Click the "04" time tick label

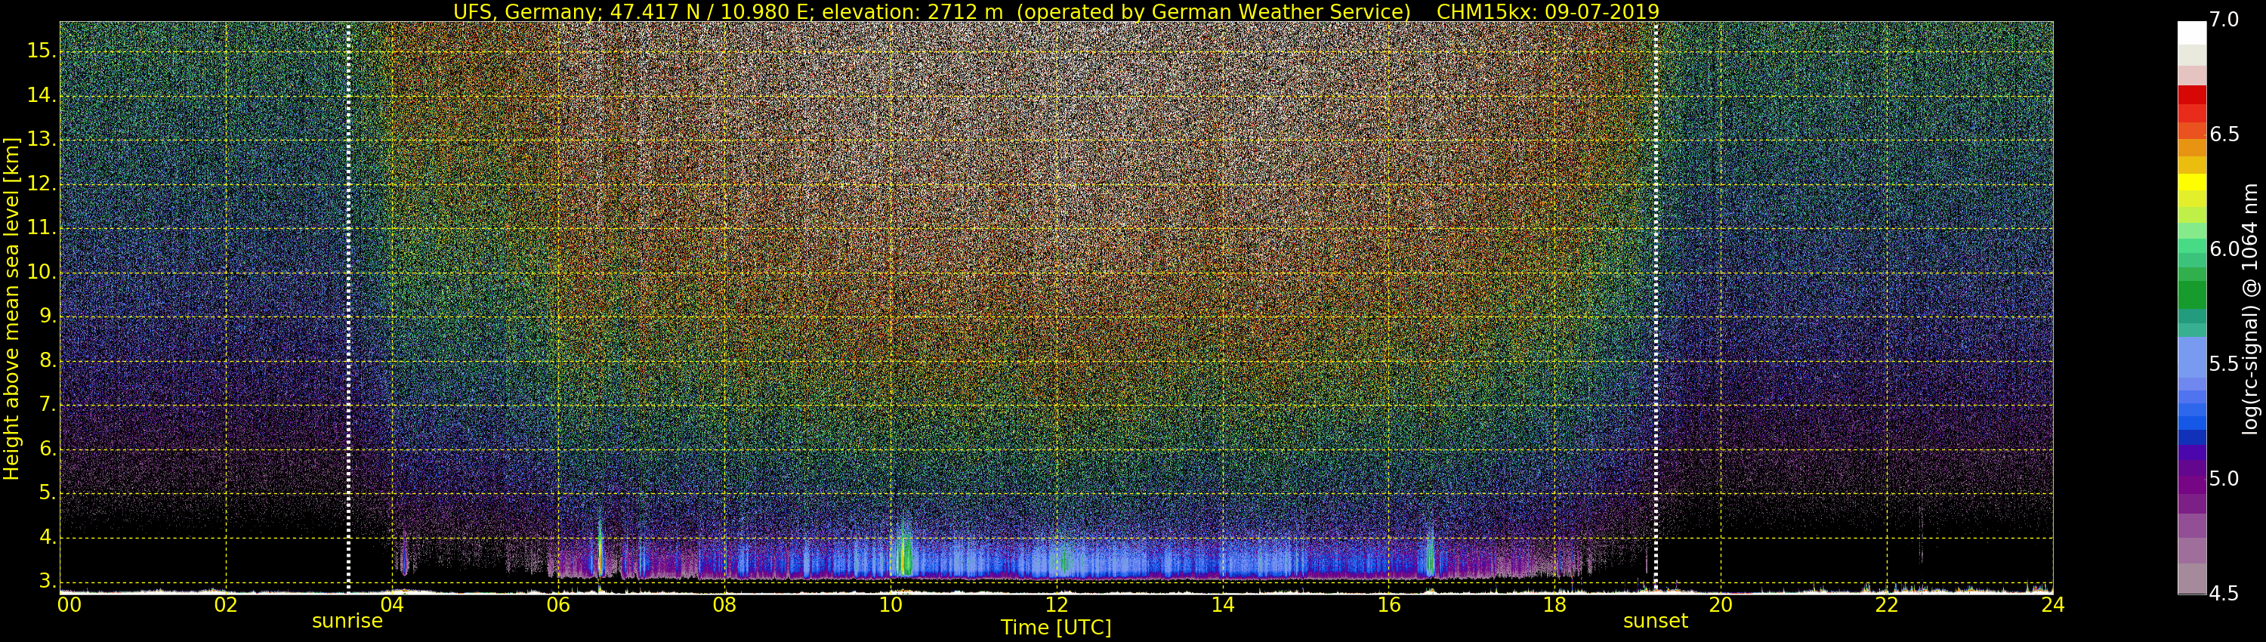pyautogui.click(x=392, y=604)
